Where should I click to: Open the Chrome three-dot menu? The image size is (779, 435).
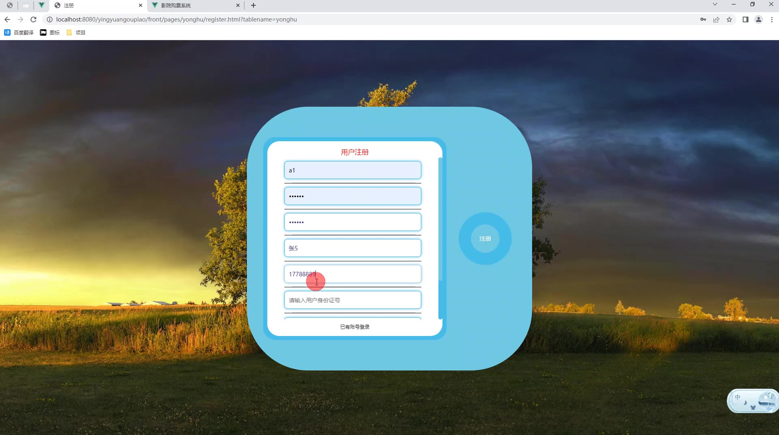pyautogui.click(x=772, y=19)
